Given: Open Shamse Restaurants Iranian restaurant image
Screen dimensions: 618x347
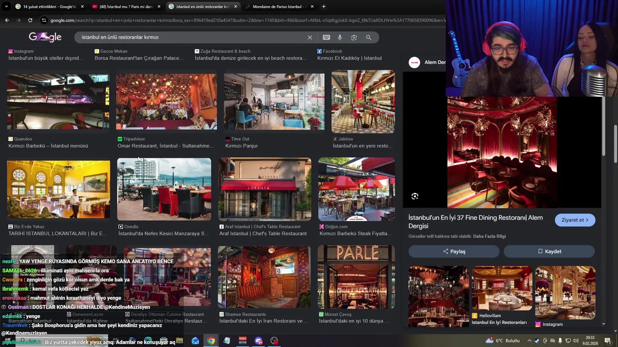Looking at the screenshot, I should click(x=264, y=277).
